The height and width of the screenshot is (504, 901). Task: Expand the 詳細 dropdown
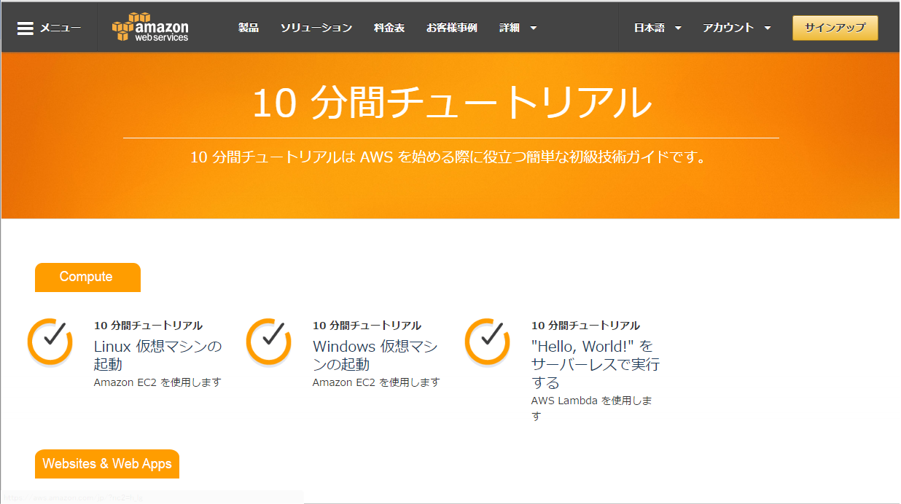(x=518, y=28)
